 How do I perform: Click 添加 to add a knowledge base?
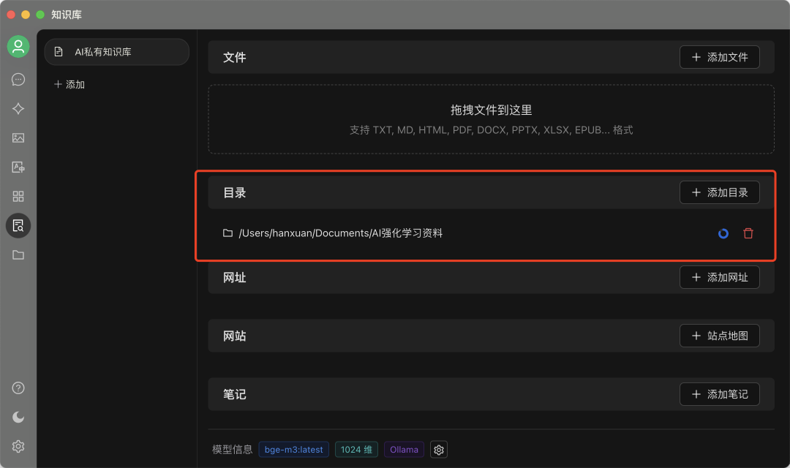click(69, 85)
